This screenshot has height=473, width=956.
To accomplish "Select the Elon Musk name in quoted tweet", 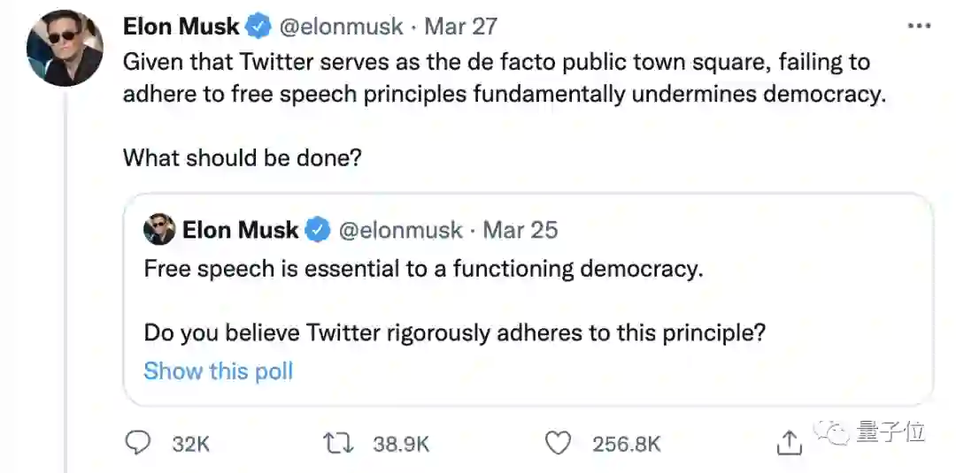I will click(240, 231).
